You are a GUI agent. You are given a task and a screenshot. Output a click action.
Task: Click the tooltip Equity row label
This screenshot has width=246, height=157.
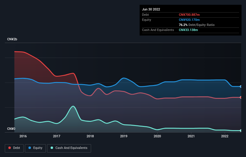[x=147, y=20]
